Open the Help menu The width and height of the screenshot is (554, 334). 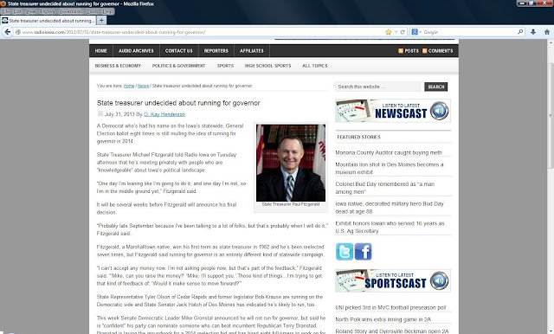click(x=107, y=11)
